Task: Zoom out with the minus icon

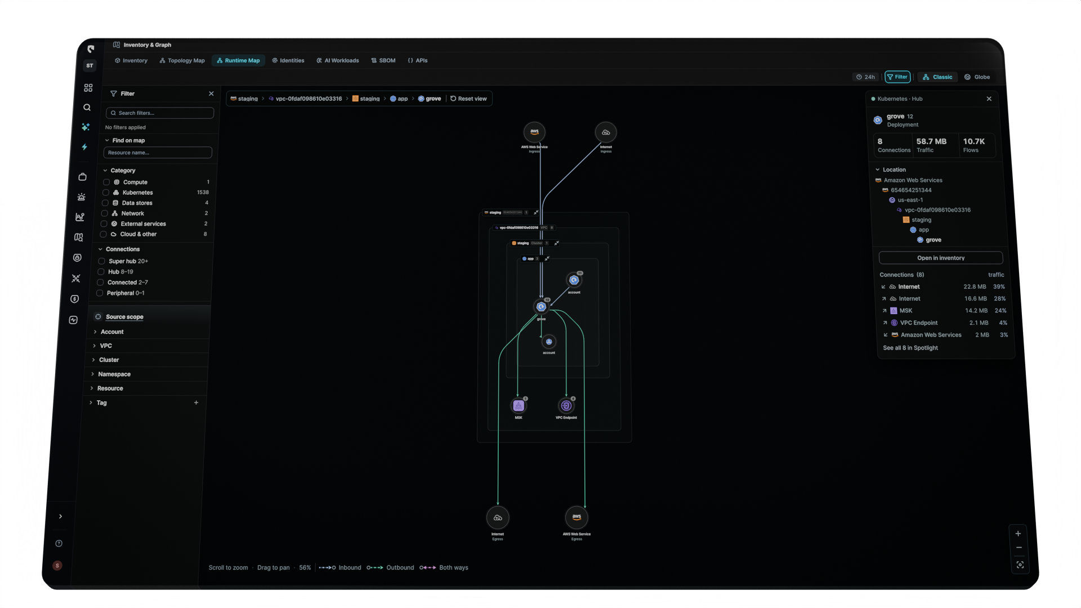Action: tap(1019, 548)
